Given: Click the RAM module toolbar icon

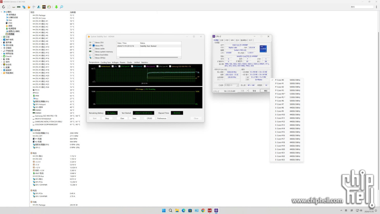Looking at the screenshot, I should point(19,7).
